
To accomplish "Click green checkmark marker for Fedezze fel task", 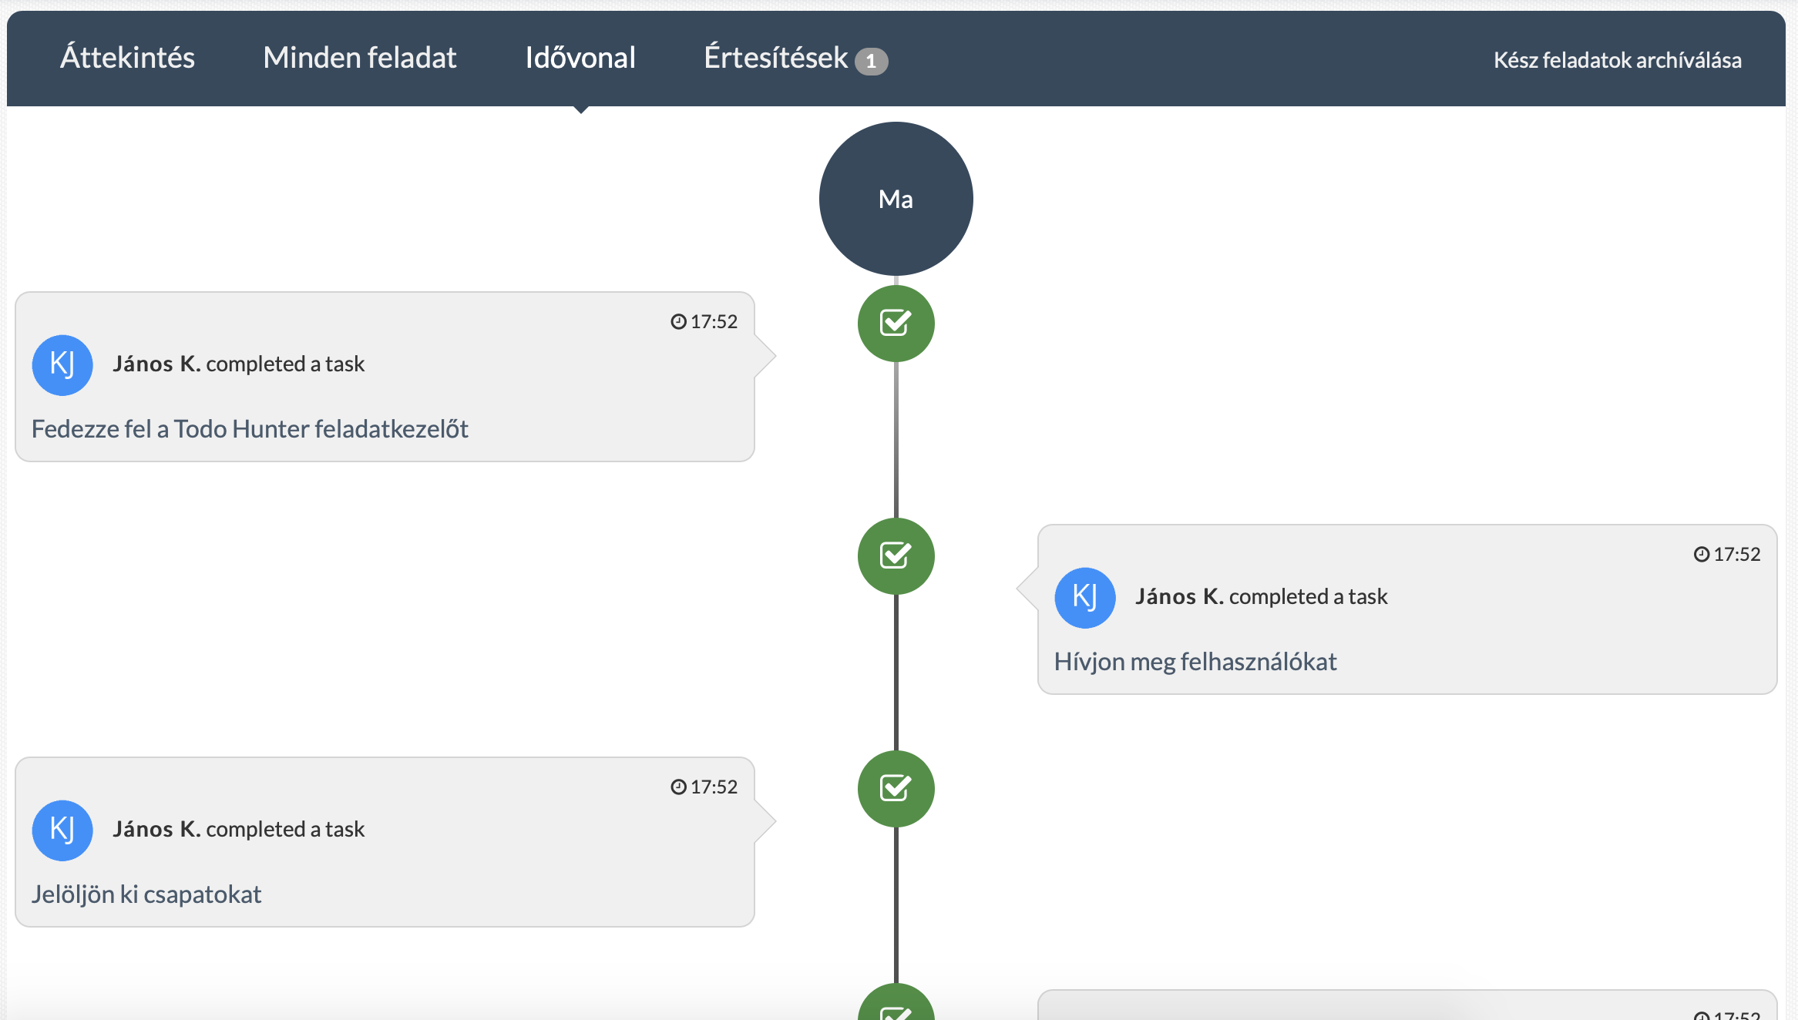I will 896,324.
